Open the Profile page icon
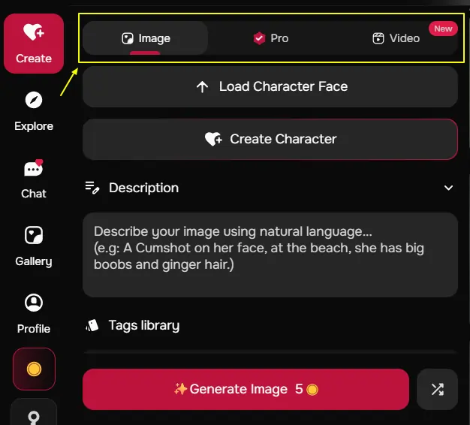This screenshot has width=470, height=425. click(34, 303)
